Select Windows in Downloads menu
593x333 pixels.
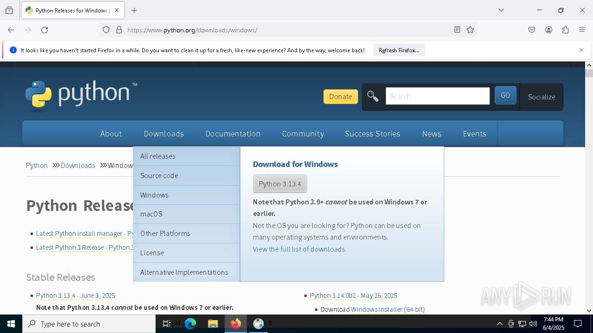(x=186, y=195)
